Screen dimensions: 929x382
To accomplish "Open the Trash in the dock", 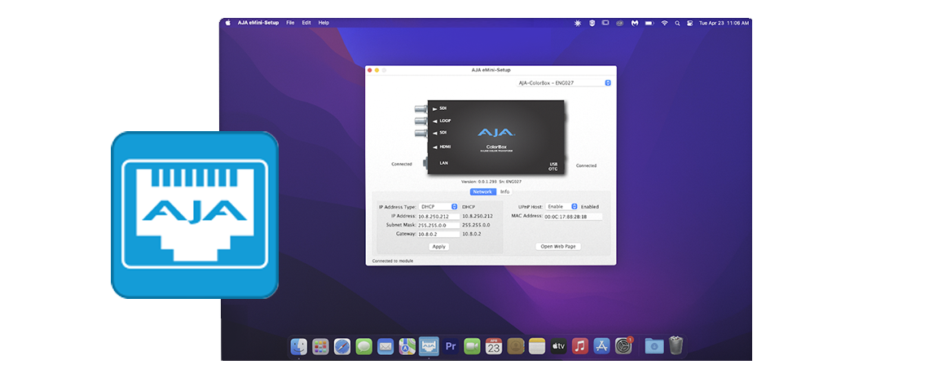I will pyautogui.click(x=676, y=346).
